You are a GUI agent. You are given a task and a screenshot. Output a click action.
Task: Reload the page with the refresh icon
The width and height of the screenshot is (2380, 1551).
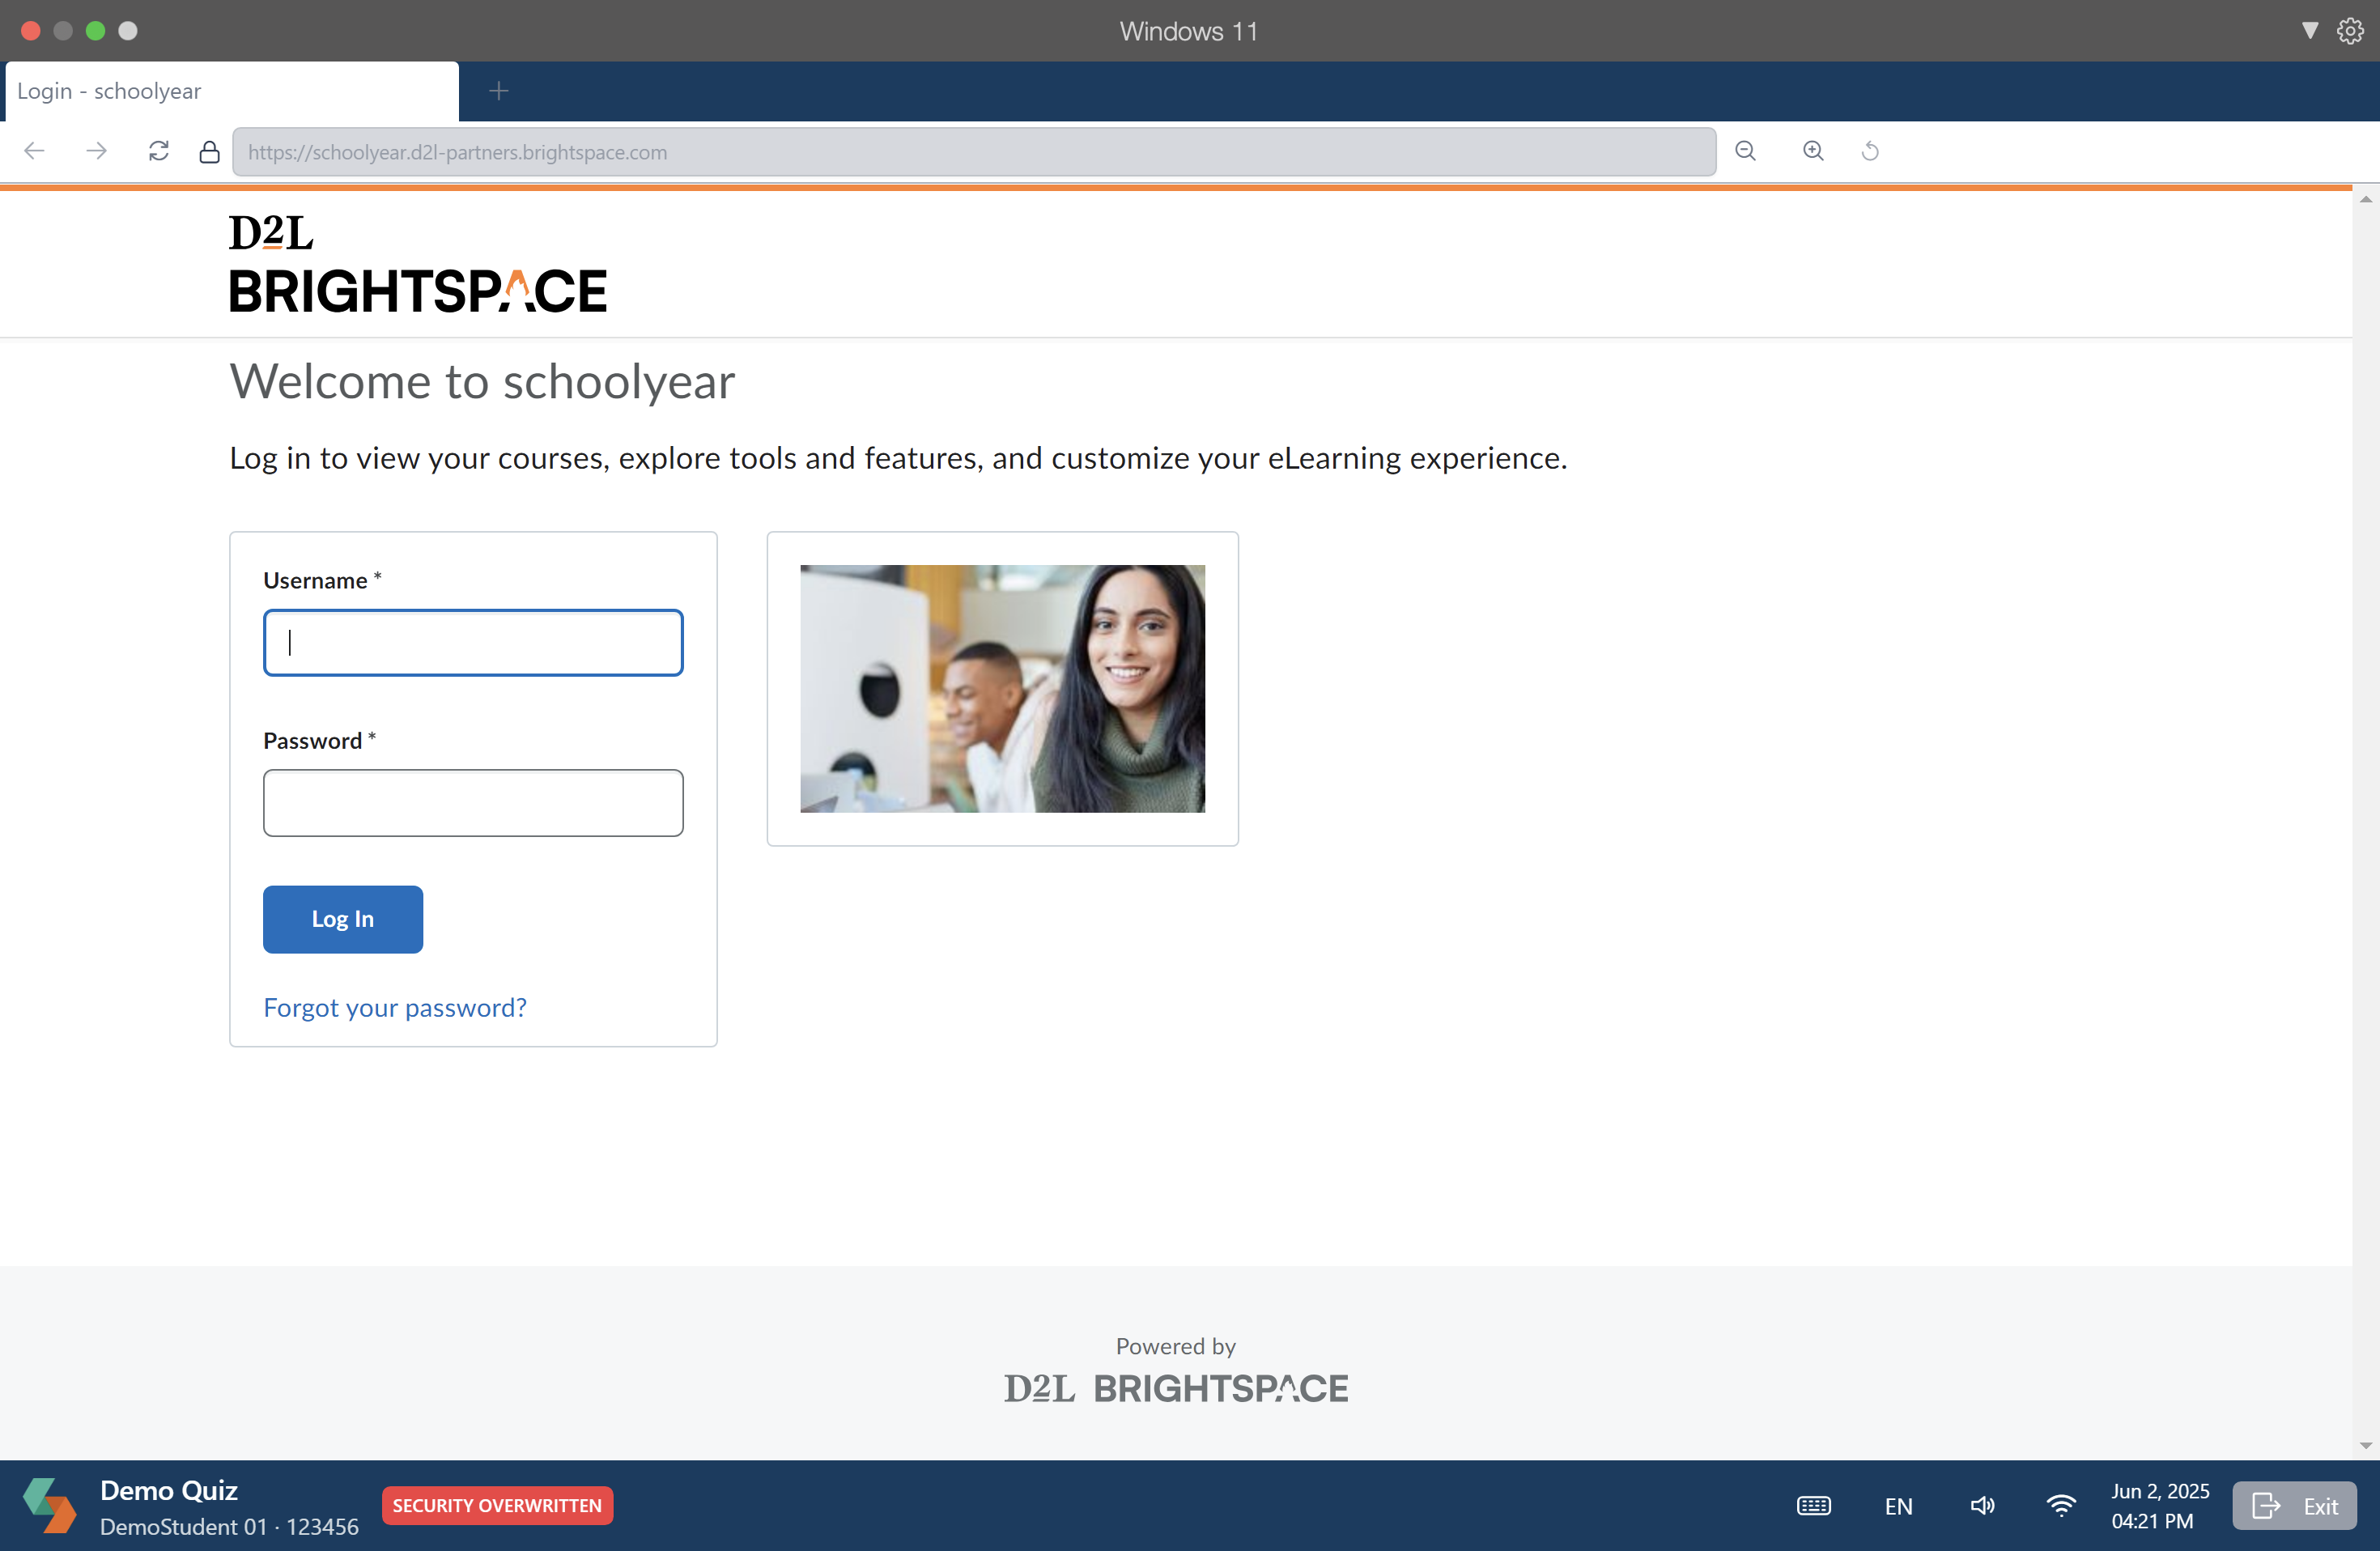click(x=159, y=151)
